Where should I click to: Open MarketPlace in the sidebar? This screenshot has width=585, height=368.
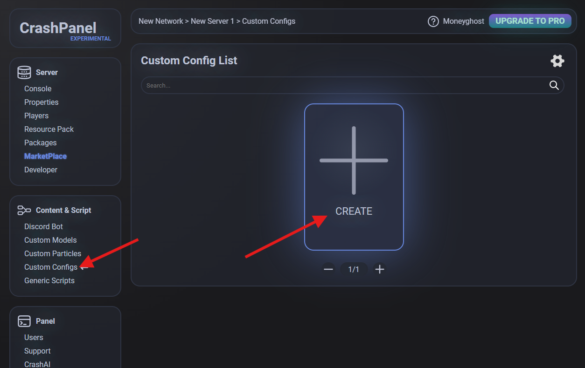coord(45,156)
